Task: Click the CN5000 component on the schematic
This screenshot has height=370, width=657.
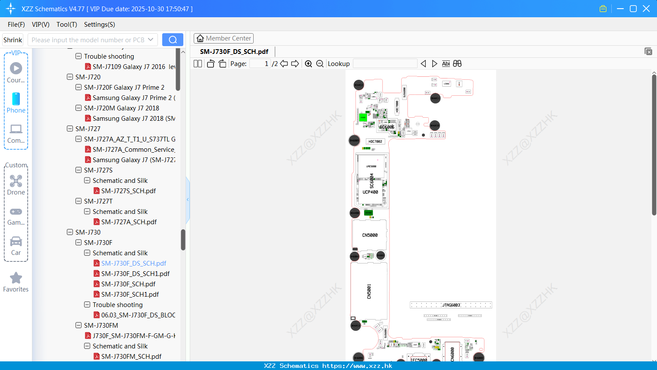Action: (370, 235)
